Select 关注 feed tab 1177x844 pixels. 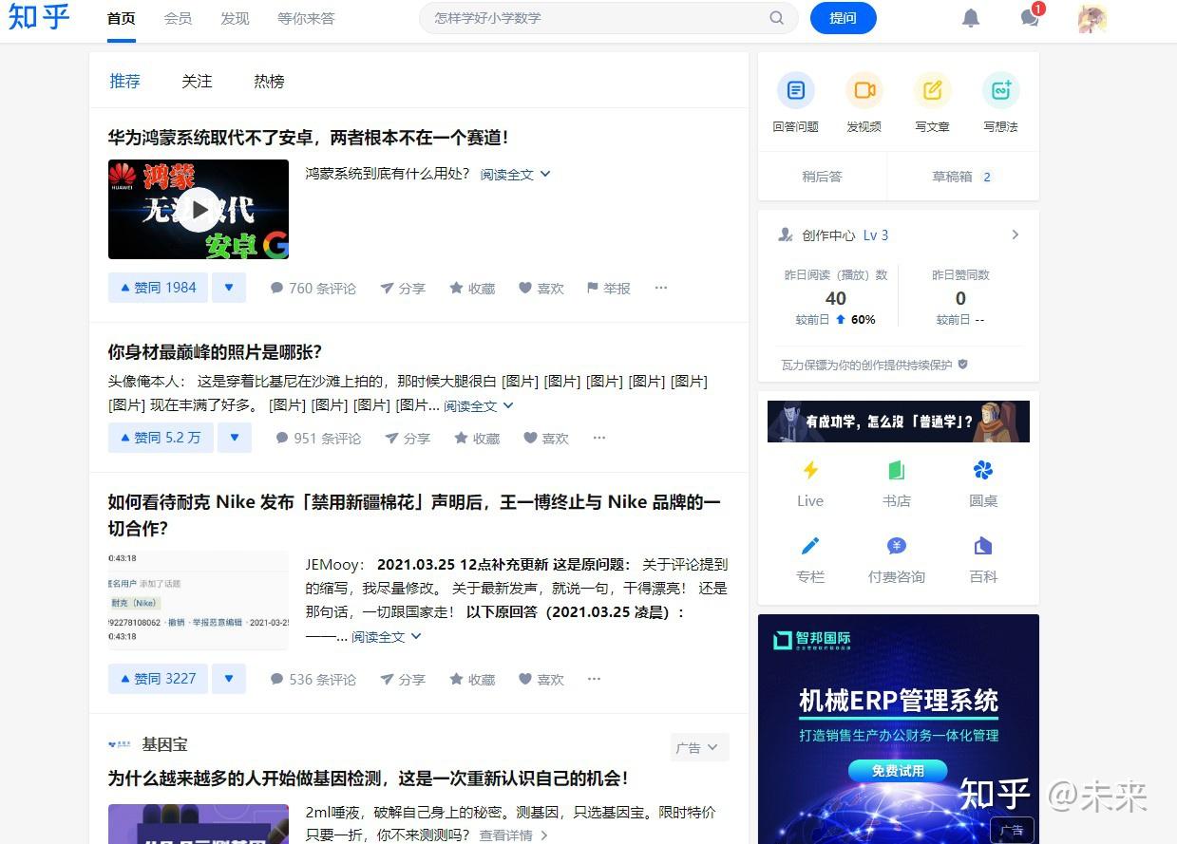[198, 81]
